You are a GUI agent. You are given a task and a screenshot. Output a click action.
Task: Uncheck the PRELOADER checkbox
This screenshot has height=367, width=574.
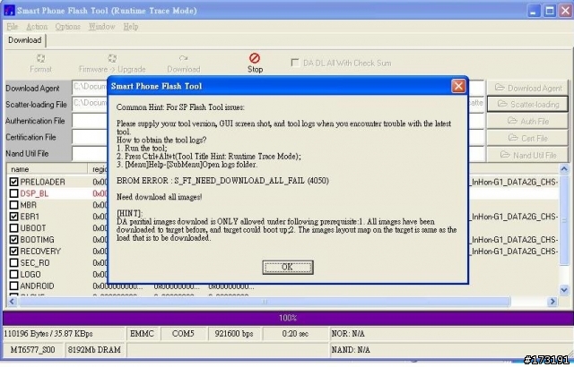point(14,182)
